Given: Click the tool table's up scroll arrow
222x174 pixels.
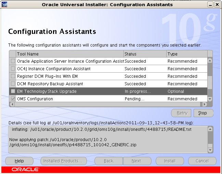Looking at the screenshot, I should (x=210, y=61).
